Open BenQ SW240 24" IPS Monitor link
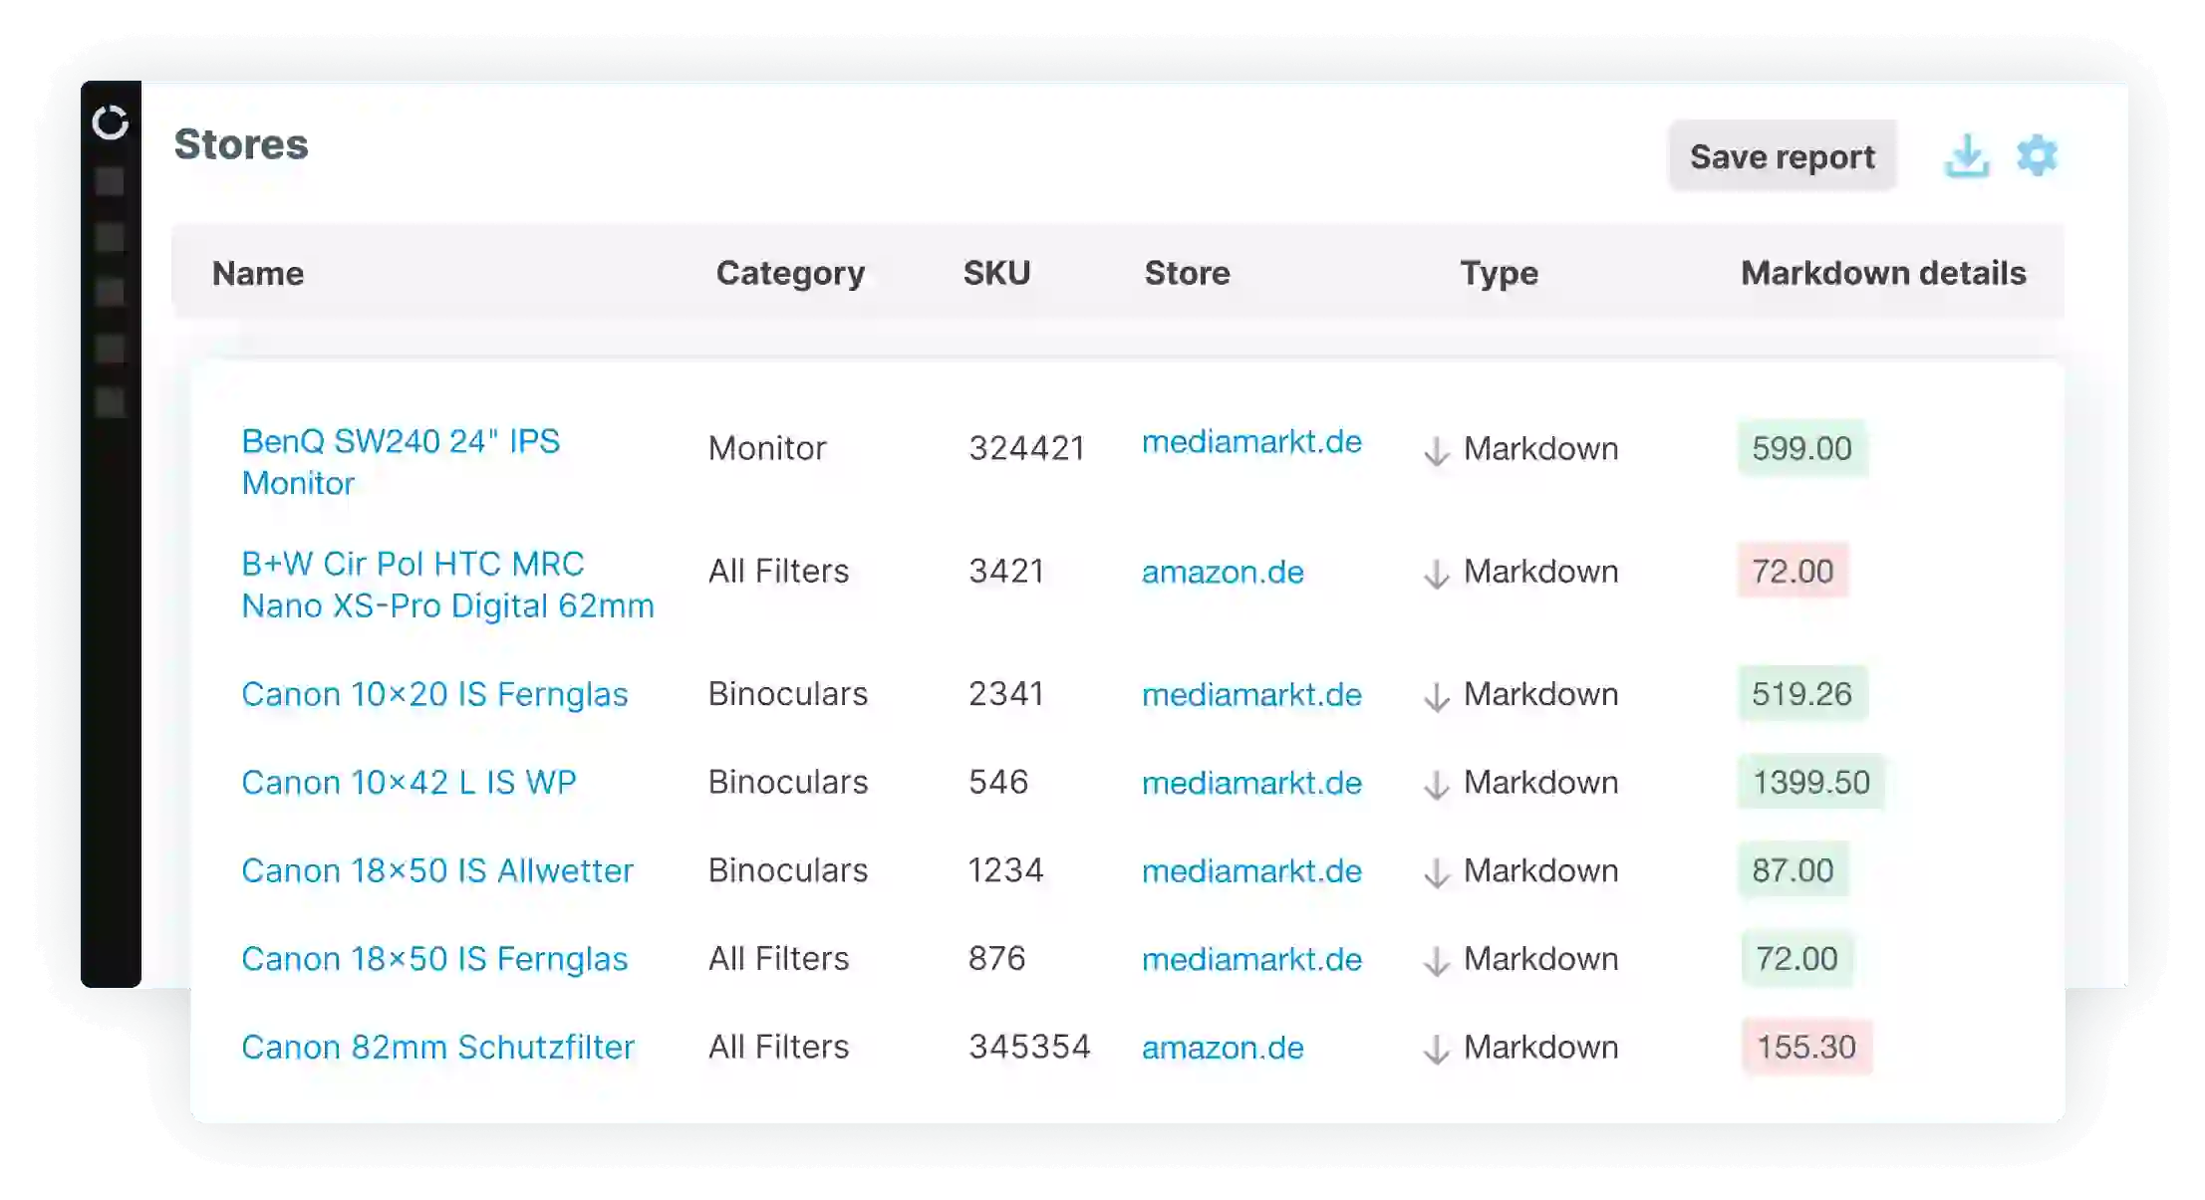This screenshot has width=2205, height=1200. [401, 462]
